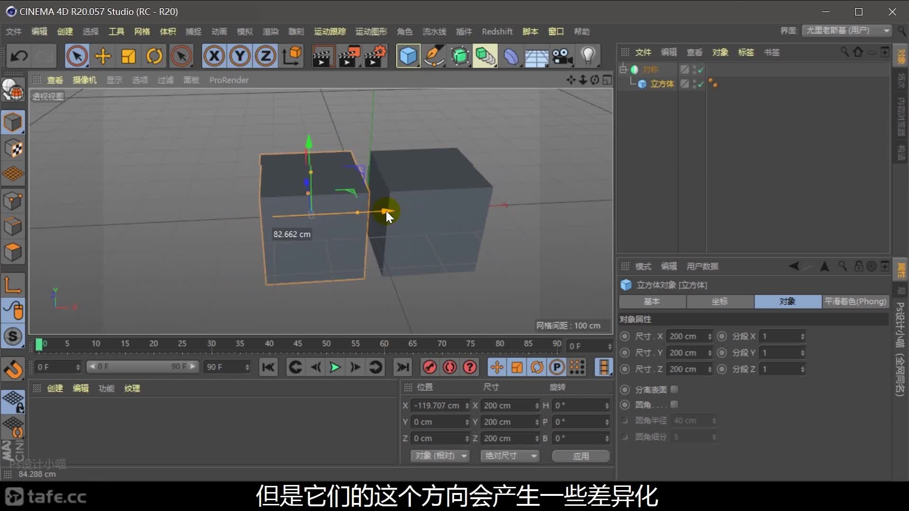Add a Light object

588,56
